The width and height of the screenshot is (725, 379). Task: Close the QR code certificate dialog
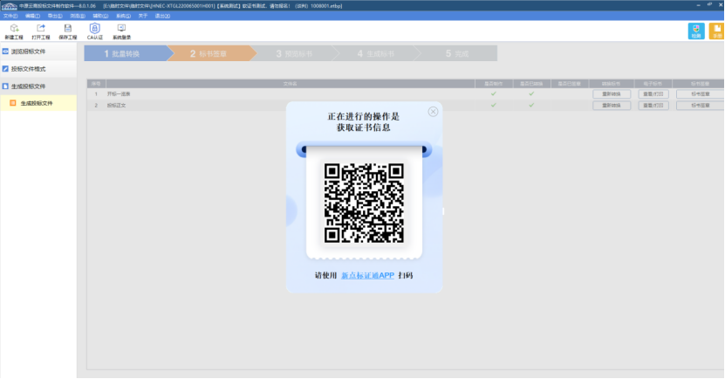click(433, 112)
